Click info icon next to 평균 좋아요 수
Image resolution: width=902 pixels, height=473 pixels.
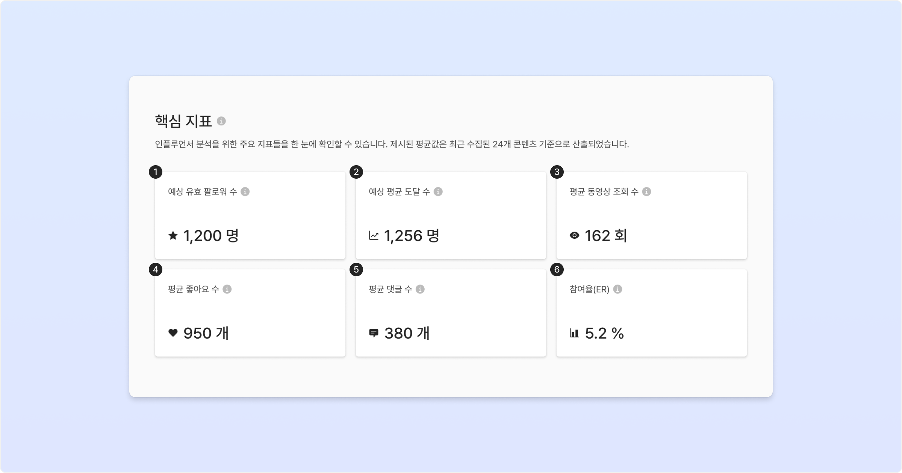tap(227, 289)
